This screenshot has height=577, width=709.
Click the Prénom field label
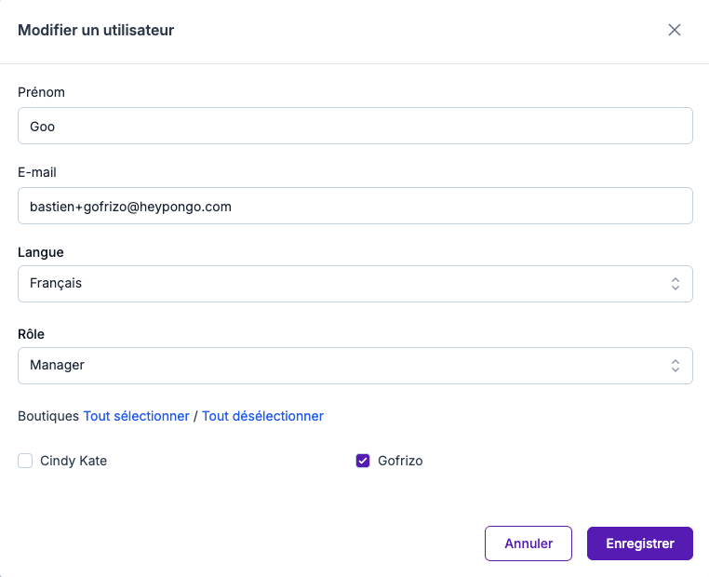41,92
